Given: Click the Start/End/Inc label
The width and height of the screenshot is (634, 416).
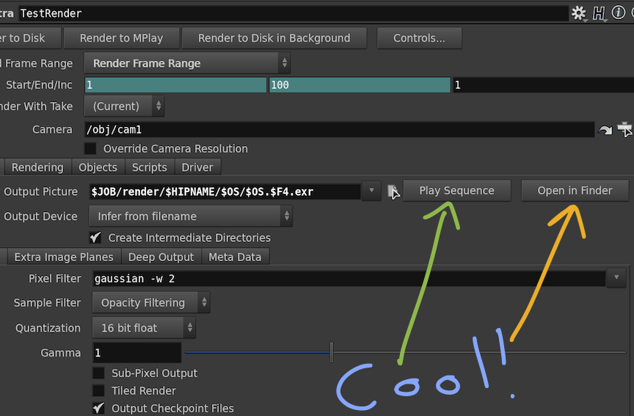Looking at the screenshot, I should (39, 84).
